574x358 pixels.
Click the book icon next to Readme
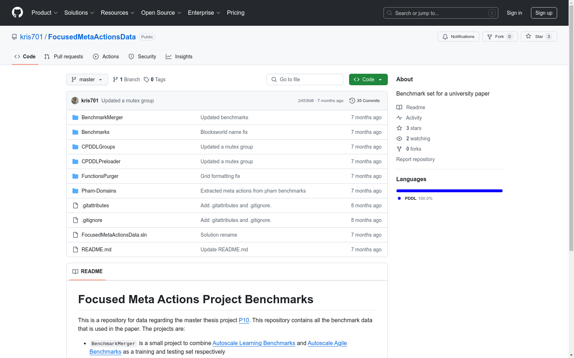[x=399, y=107]
